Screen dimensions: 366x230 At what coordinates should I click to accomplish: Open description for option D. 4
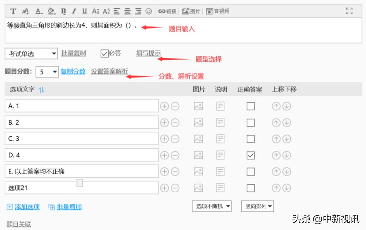220,155
